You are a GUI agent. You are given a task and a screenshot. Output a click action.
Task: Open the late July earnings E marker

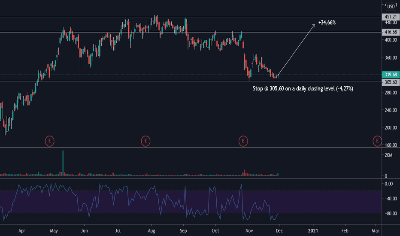click(145, 141)
